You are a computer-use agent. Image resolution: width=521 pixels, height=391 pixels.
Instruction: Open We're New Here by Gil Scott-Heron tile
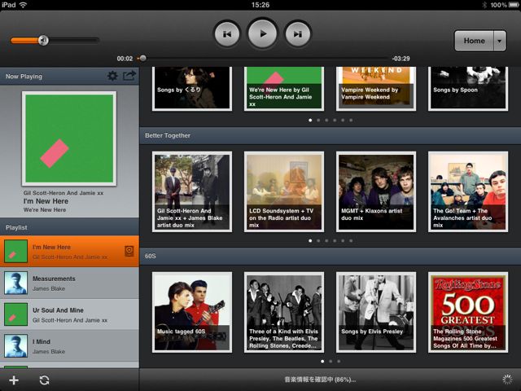coord(284,89)
